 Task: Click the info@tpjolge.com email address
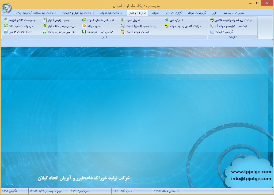[x=251, y=179]
